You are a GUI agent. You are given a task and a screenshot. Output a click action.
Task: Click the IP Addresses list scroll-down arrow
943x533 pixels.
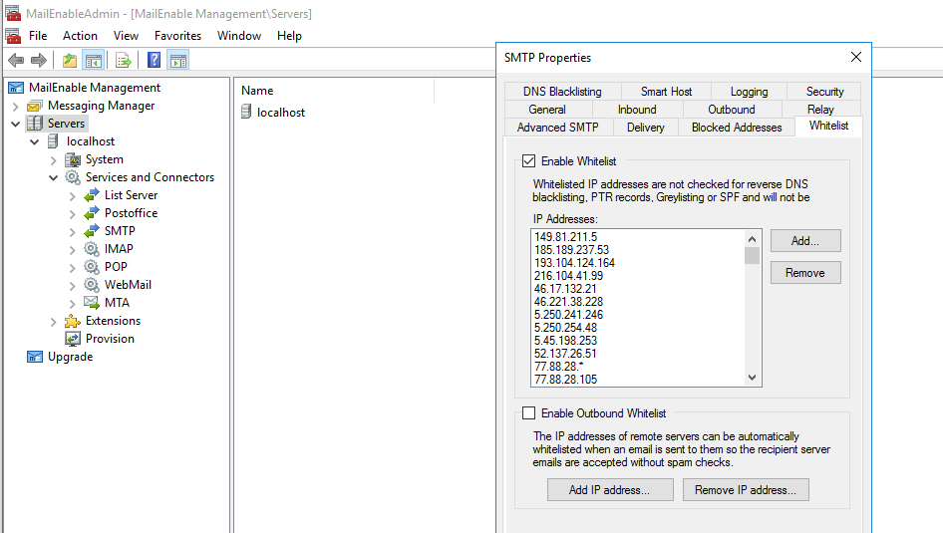click(x=753, y=378)
